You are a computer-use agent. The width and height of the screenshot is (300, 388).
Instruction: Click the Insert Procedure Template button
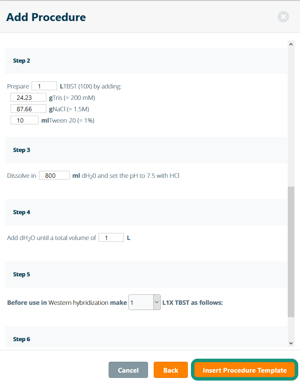244,370
